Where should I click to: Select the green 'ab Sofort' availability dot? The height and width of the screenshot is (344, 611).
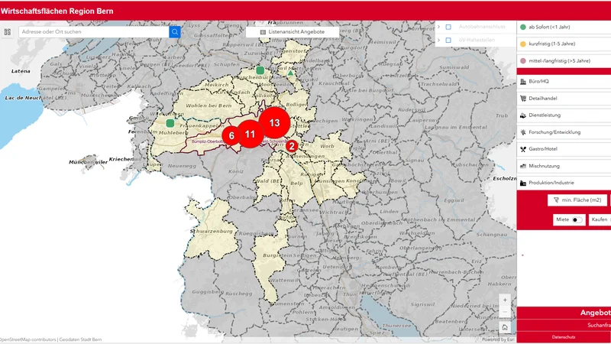pos(523,27)
